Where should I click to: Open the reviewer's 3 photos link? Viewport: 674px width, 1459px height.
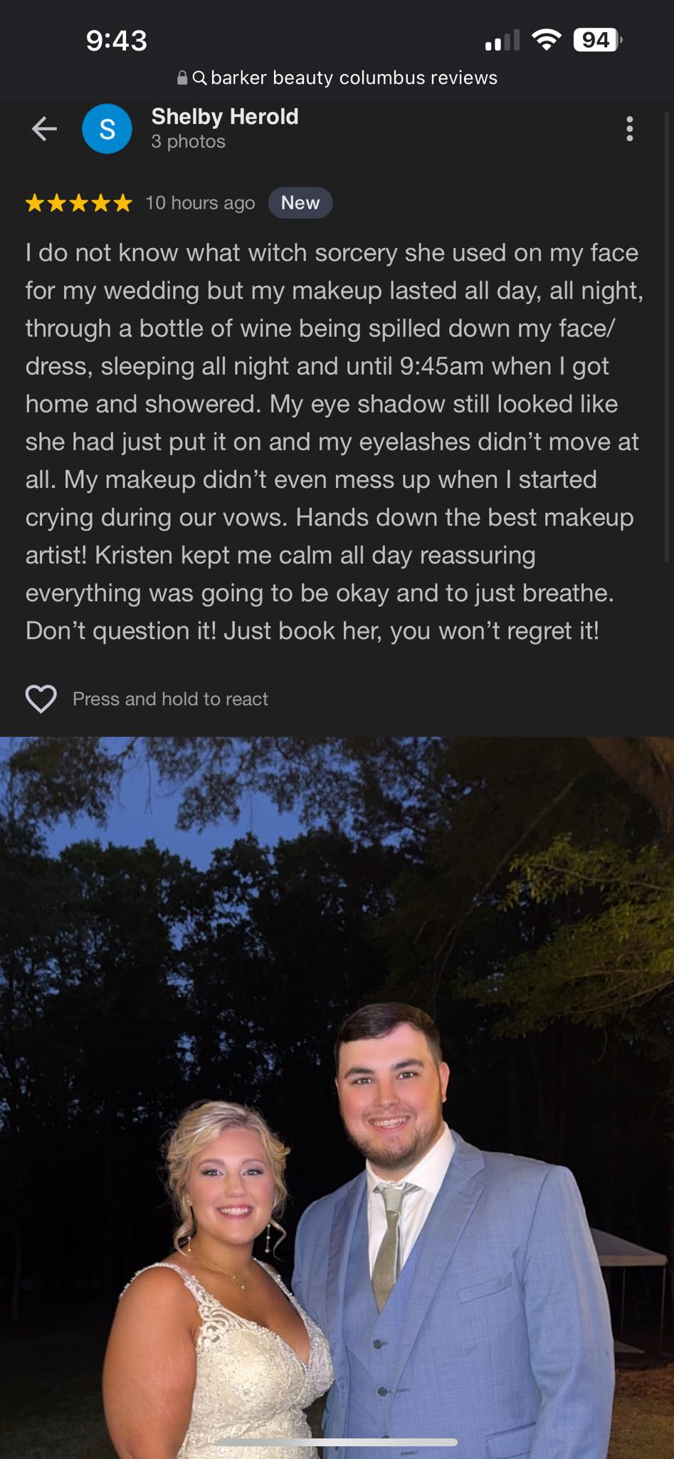click(x=188, y=142)
